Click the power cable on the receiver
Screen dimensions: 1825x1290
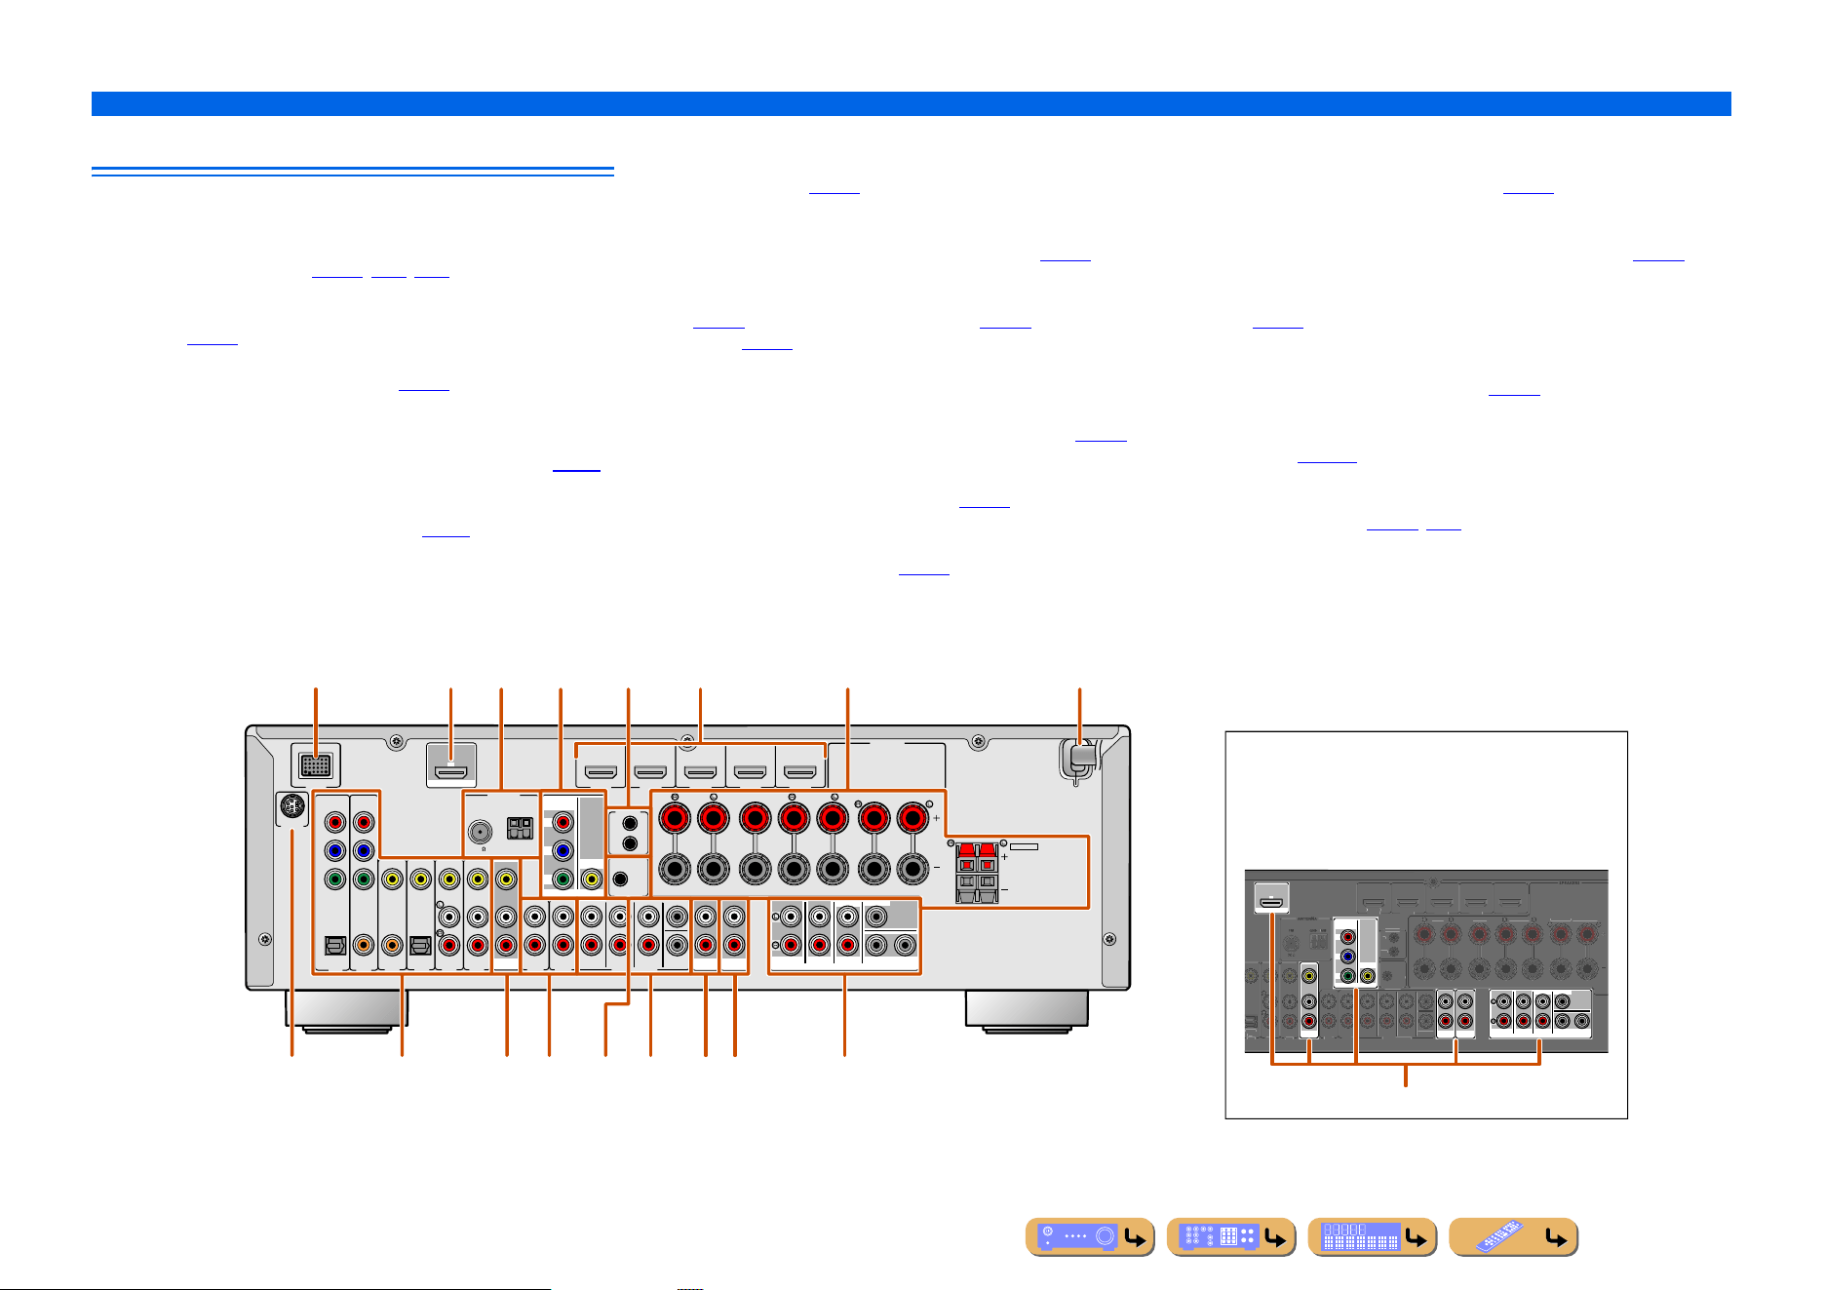(x=1078, y=762)
